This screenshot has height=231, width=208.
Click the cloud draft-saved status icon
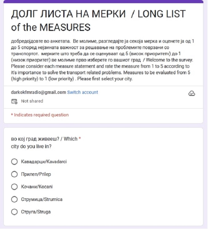(x=192, y=93)
